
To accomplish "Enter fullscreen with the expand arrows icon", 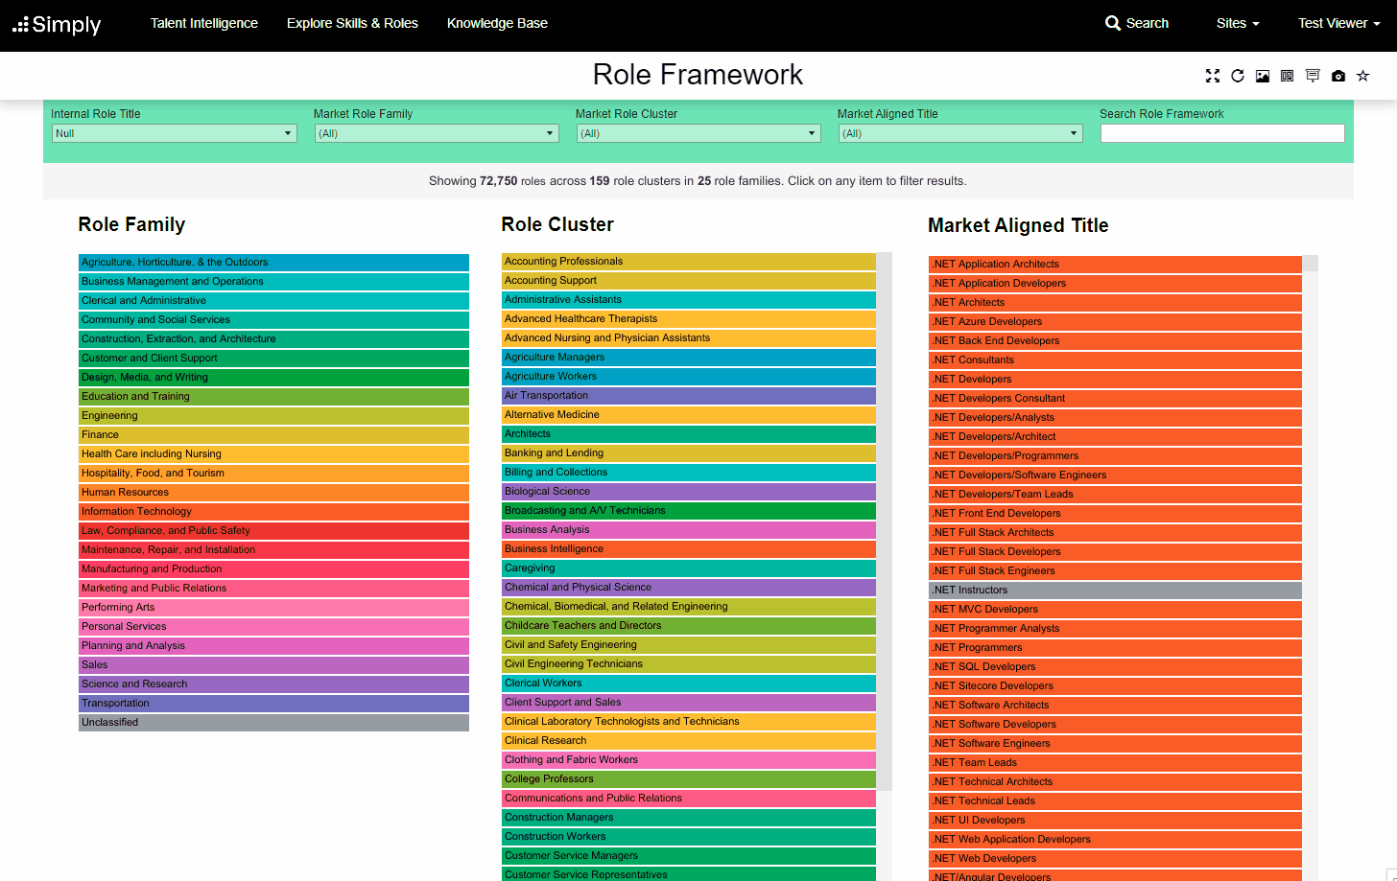I will click(1213, 76).
